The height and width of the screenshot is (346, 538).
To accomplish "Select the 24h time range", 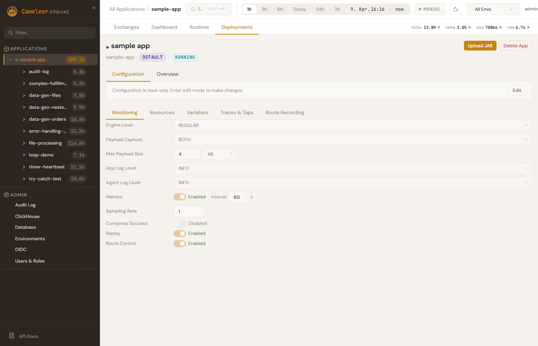I will click(320, 9).
